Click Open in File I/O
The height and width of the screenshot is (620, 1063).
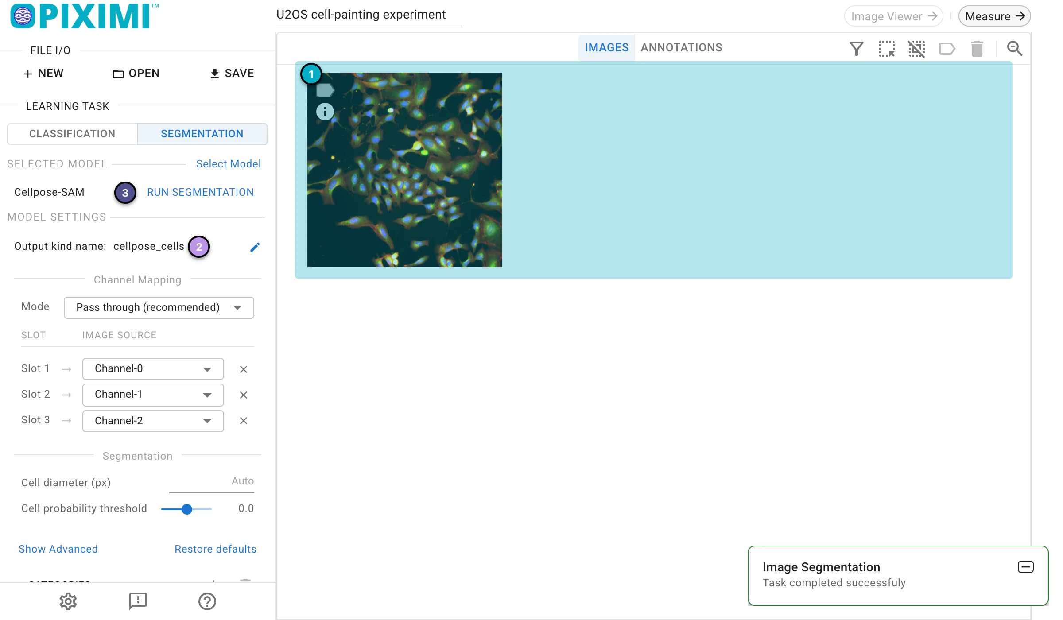point(136,73)
